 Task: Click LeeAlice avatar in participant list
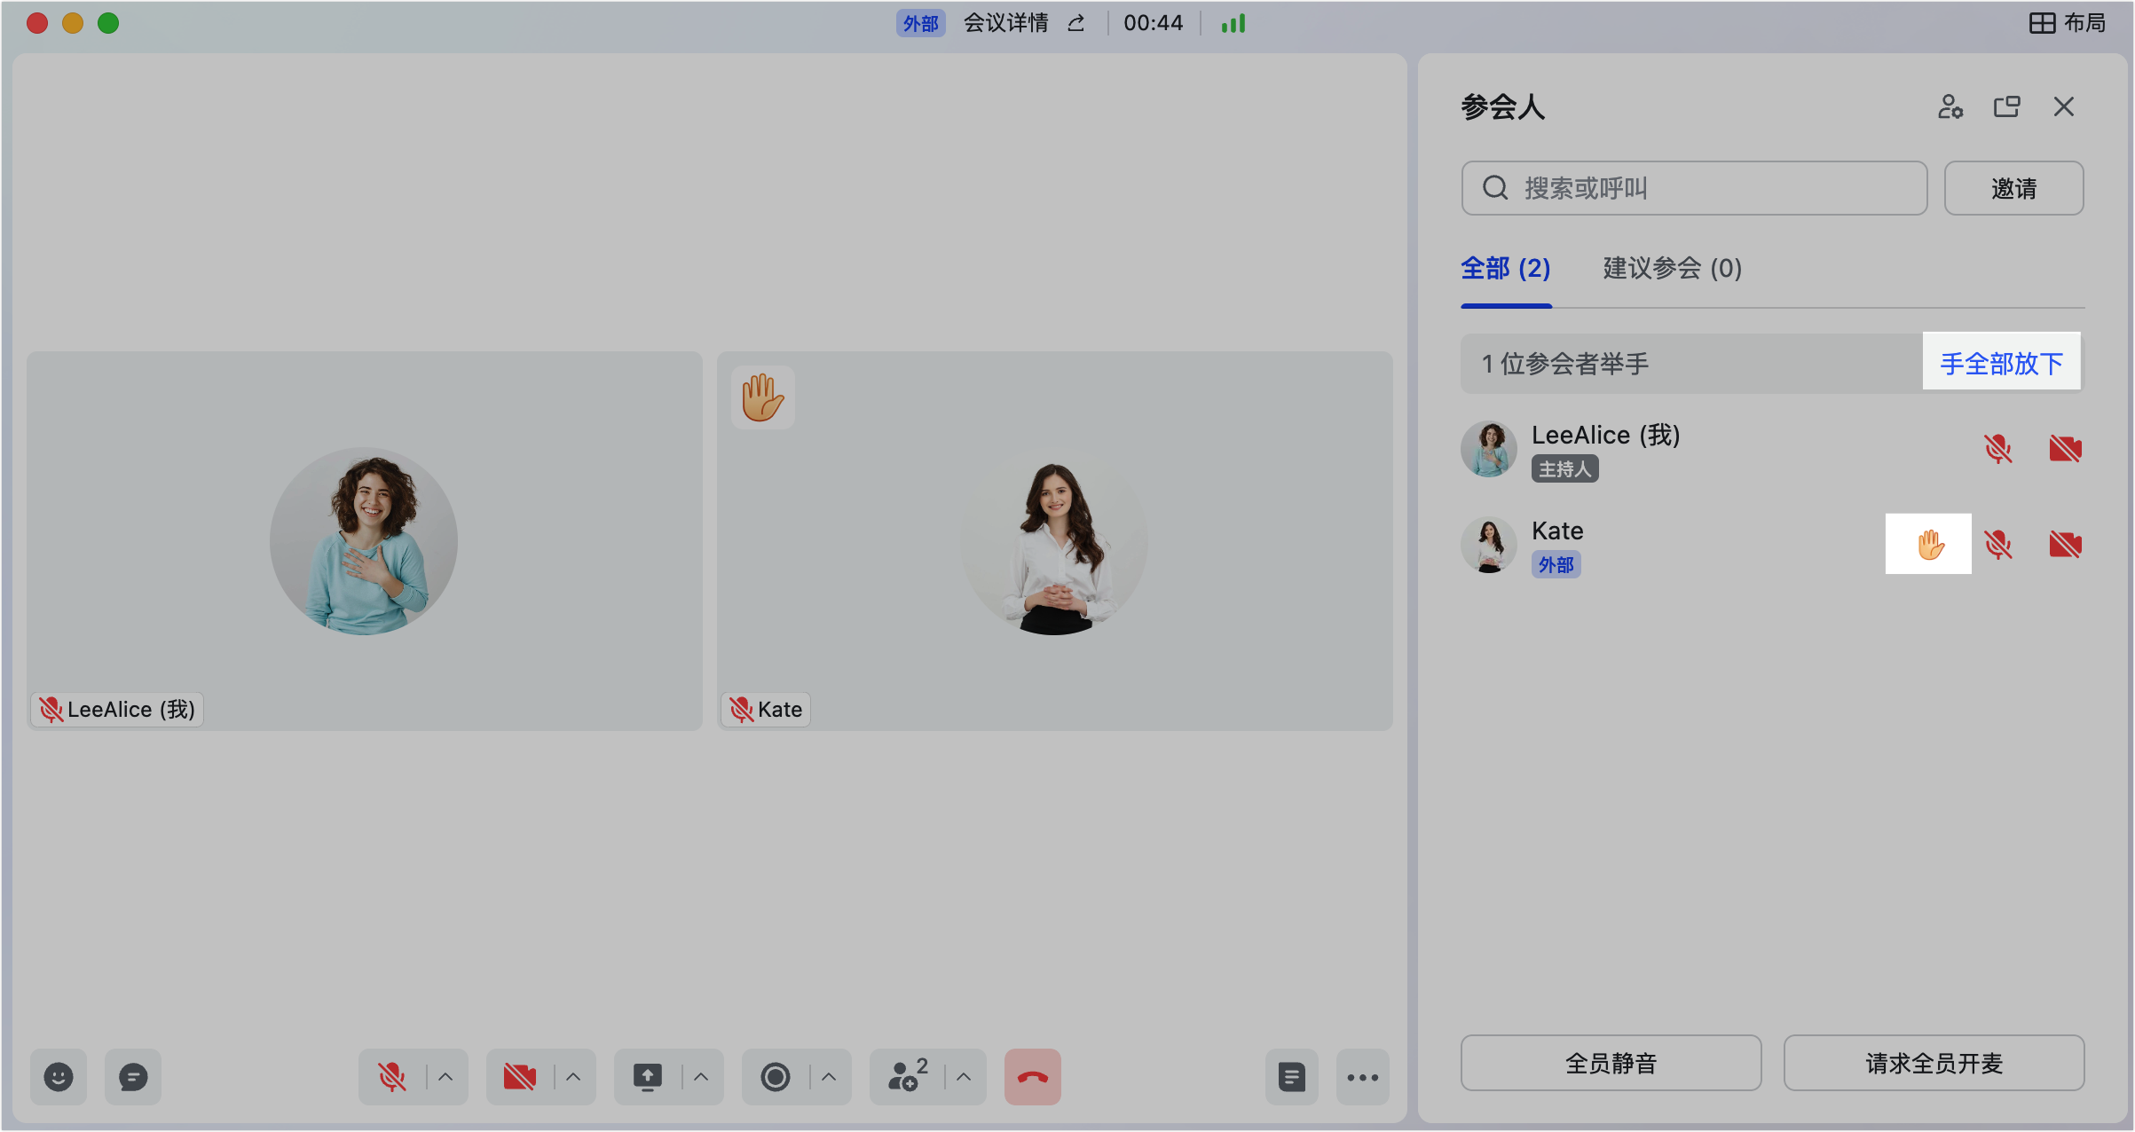[x=1489, y=449]
